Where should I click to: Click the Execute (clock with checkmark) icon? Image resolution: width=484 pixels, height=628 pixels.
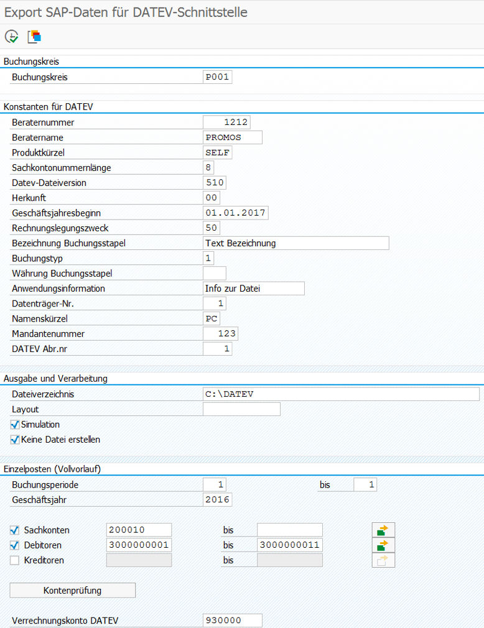(x=11, y=37)
